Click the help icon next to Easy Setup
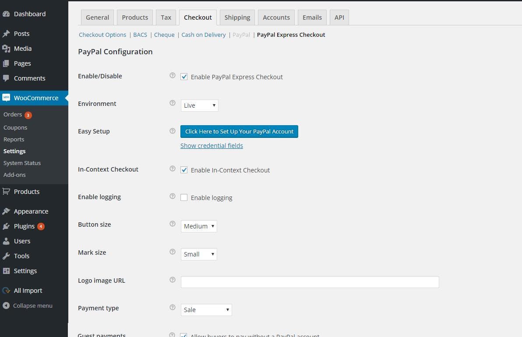The width and height of the screenshot is (522, 337). pyautogui.click(x=172, y=130)
